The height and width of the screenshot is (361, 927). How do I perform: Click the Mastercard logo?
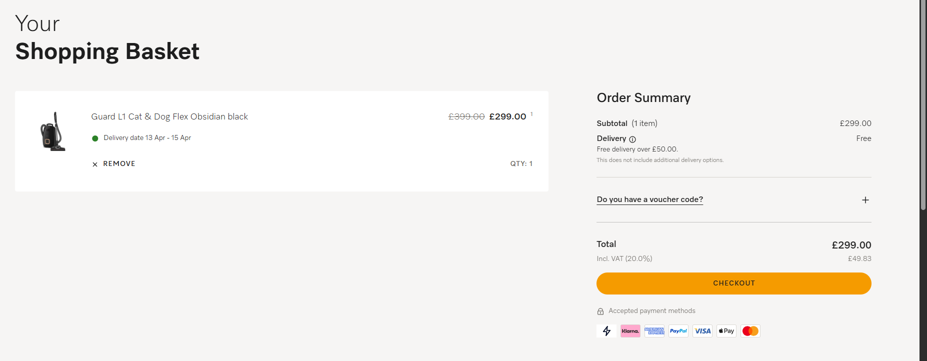pyautogui.click(x=750, y=331)
